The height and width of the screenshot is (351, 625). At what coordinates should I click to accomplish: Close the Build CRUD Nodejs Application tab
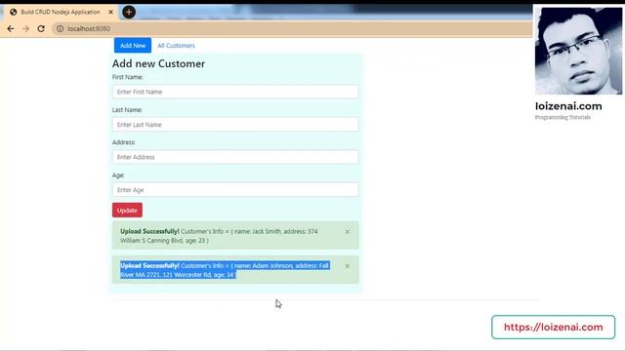coord(110,12)
